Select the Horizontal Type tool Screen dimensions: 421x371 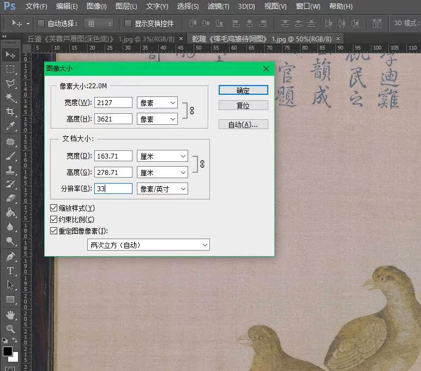[x=10, y=271]
